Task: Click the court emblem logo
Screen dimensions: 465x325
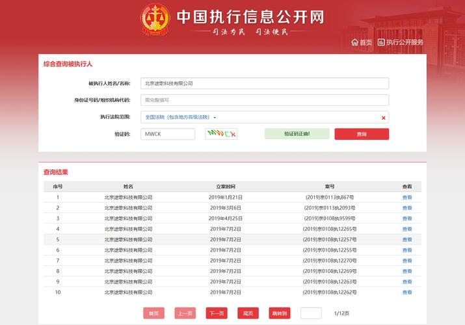Action: click(x=155, y=21)
